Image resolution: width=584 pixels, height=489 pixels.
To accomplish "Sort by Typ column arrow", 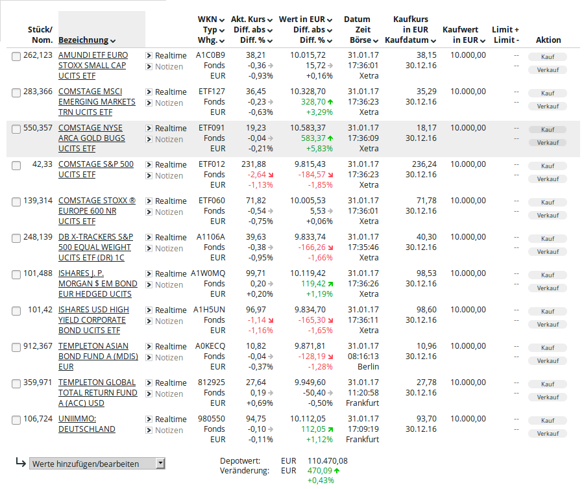I will coord(222,31).
